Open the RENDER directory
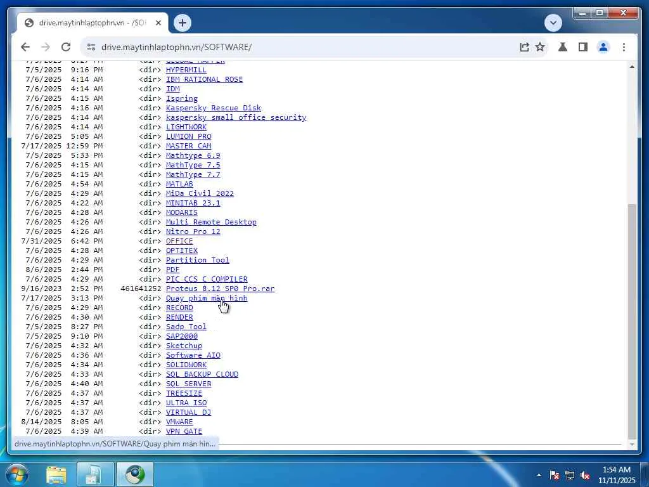This screenshot has width=649, height=487. (x=179, y=318)
